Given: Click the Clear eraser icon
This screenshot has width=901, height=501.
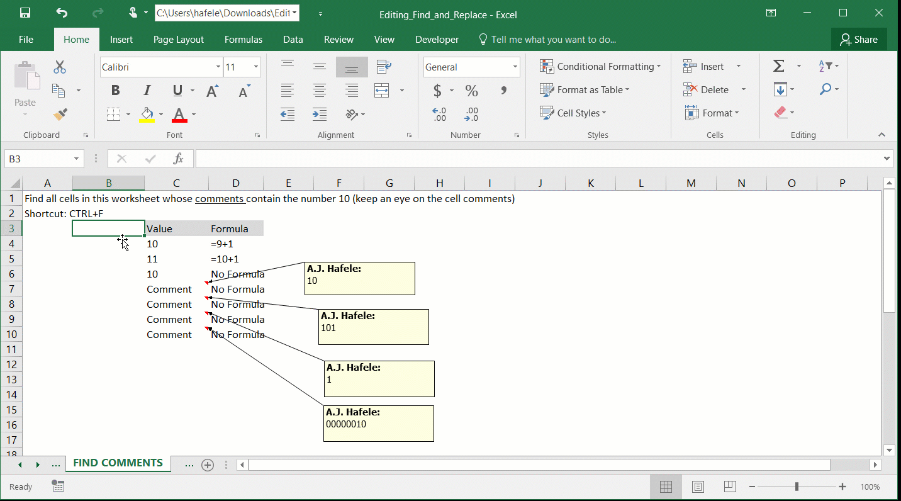Looking at the screenshot, I should coord(781,113).
